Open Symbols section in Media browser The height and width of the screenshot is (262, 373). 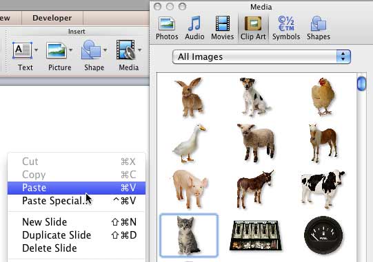pyautogui.click(x=286, y=28)
